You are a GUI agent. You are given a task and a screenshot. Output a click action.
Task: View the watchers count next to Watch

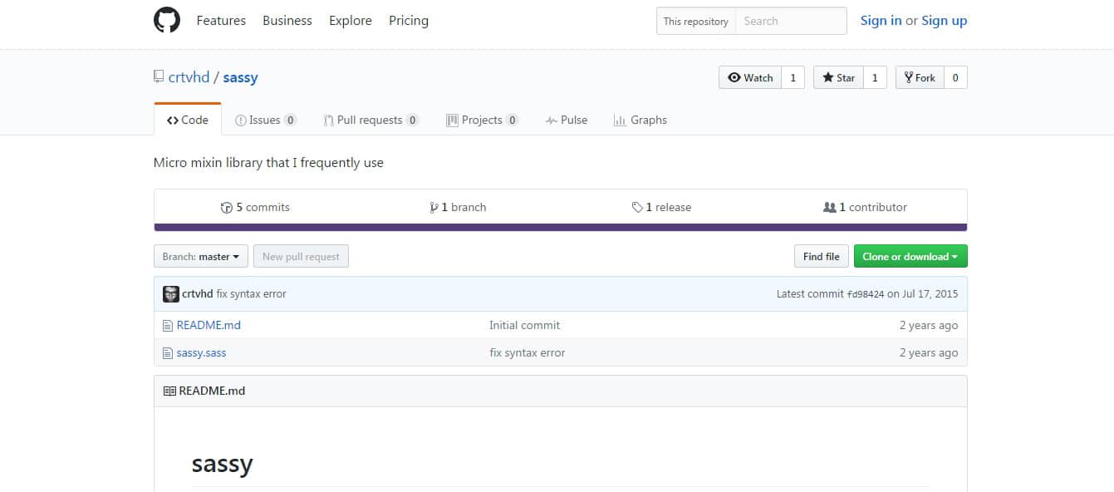tap(793, 77)
